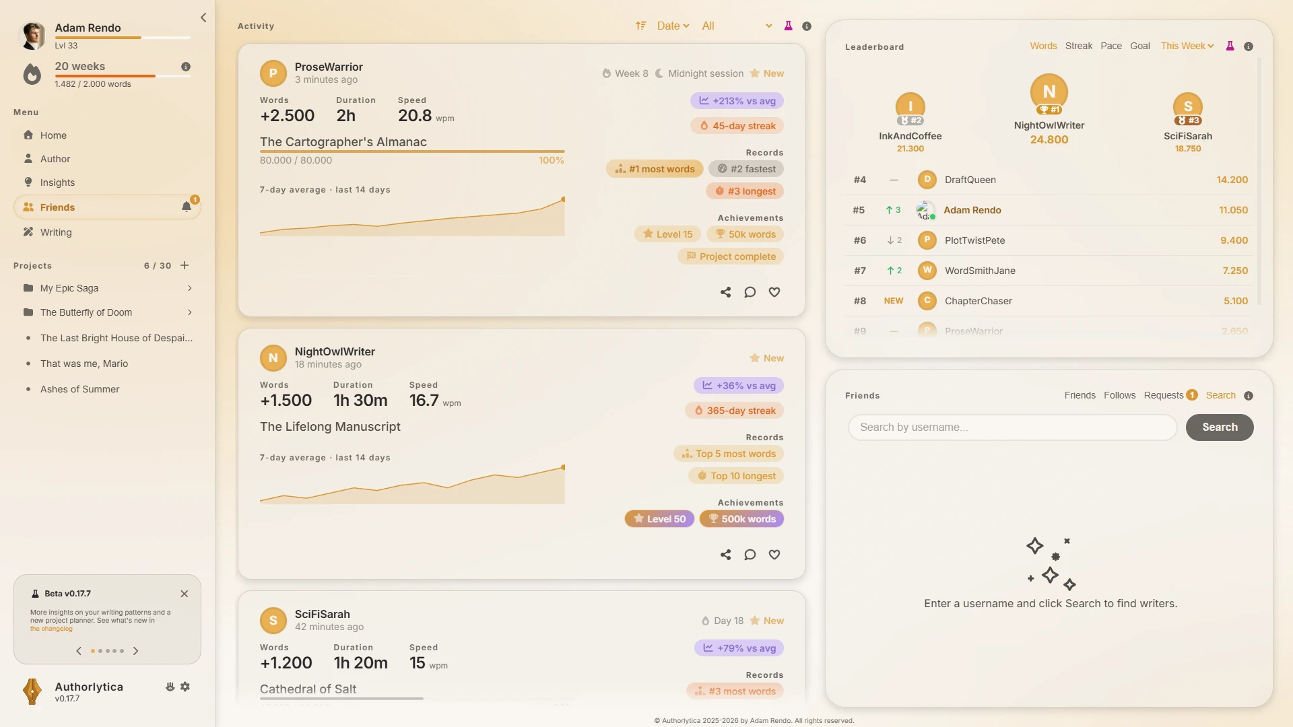Click SciFiSarah's avatar in activity feed
This screenshot has width=1293, height=727.
coord(273,621)
